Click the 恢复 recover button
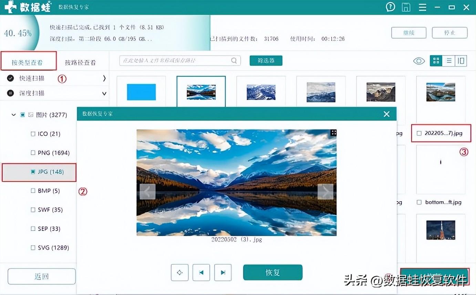This screenshot has width=476, height=295. tap(272, 272)
